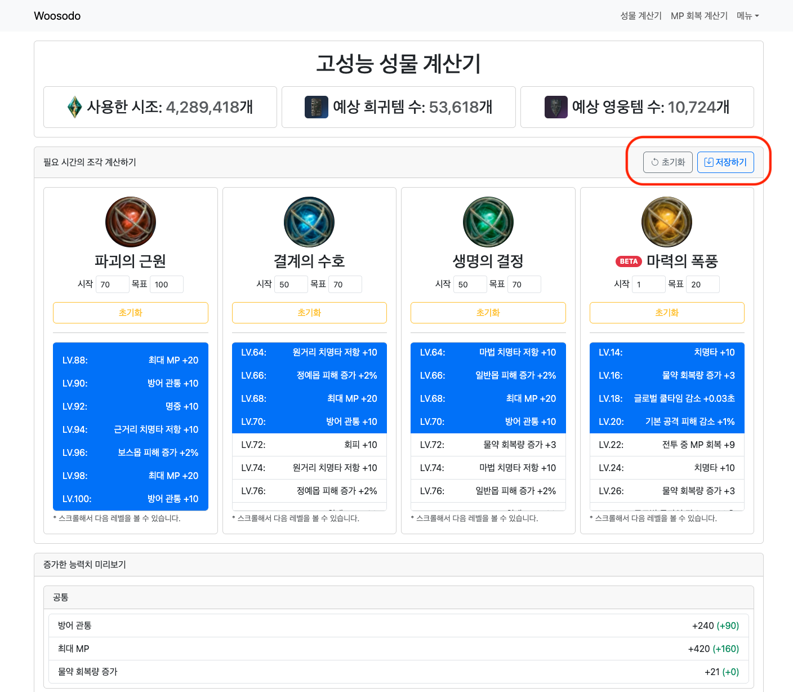Select LV.26 물약 회복량 증가 row
Viewport: 793px width, 692px height.
click(x=667, y=491)
